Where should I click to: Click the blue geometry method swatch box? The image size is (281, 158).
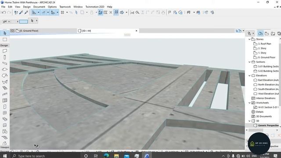(23, 22)
